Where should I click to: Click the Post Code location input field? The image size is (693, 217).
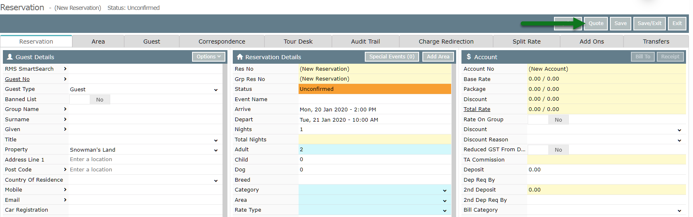[145, 169]
